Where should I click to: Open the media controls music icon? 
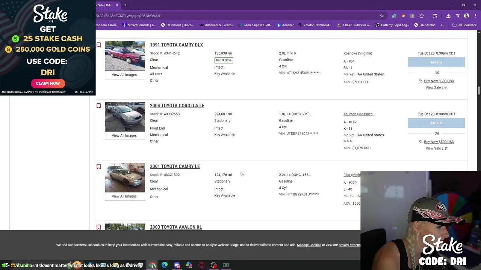pyautogui.click(x=457, y=16)
